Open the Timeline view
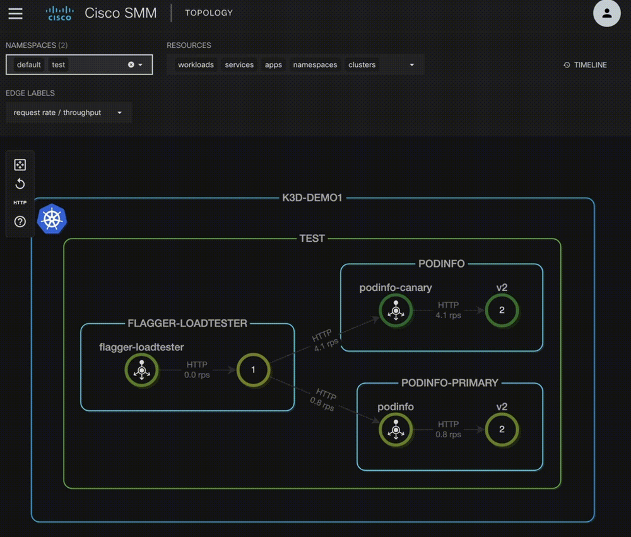Image resolution: width=631 pixels, height=537 pixels. coord(585,65)
